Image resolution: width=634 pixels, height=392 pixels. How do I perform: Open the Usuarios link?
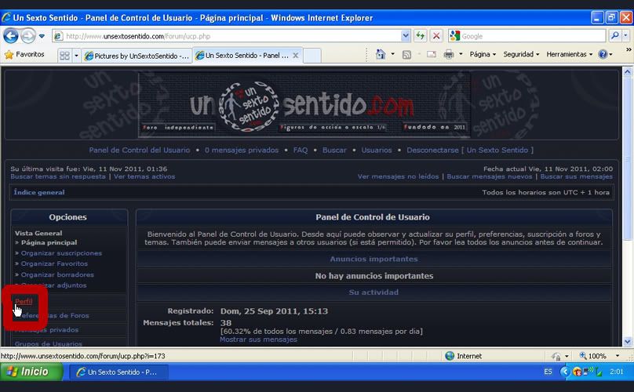[377, 150]
